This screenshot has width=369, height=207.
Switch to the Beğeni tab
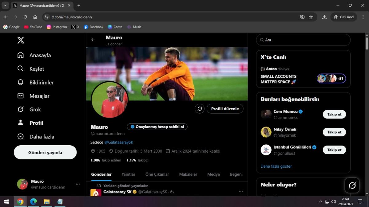pos(236,174)
